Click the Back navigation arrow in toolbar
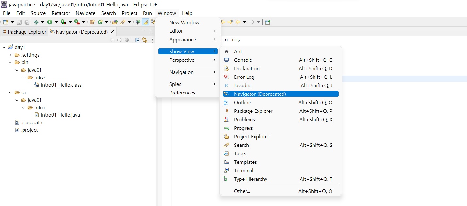Viewport: 467px width, 206px height. tap(238, 22)
